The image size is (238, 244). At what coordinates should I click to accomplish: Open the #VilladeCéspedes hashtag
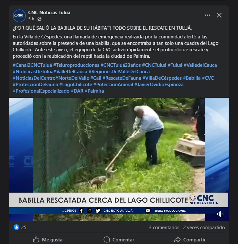[x=162, y=78]
